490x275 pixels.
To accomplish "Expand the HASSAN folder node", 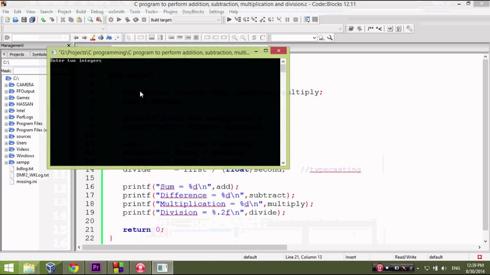I will [6, 104].
